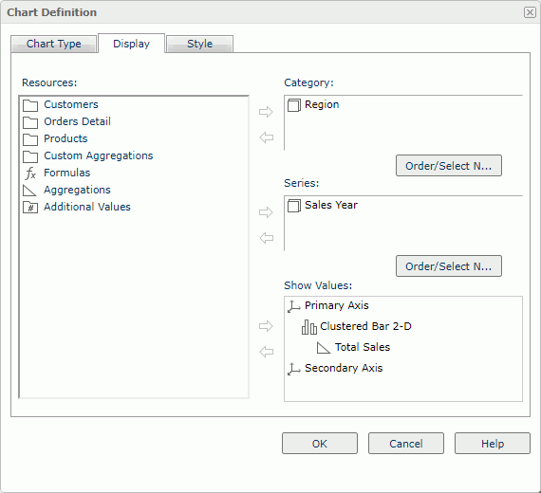Screen dimensions: 541x493
Task: Click the Sales Year cube icon in Series
Action: pos(294,206)
